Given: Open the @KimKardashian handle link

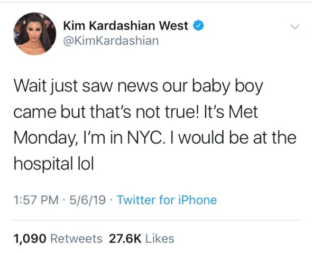Looking at the screenshot, I should [111, 41].
